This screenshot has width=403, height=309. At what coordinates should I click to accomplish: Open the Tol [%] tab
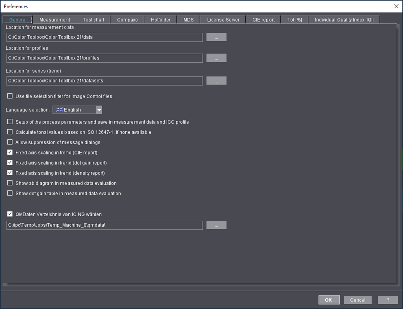294,20
